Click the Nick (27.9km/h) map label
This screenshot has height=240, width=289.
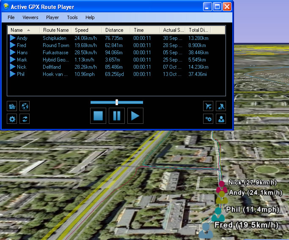point(252,182)
